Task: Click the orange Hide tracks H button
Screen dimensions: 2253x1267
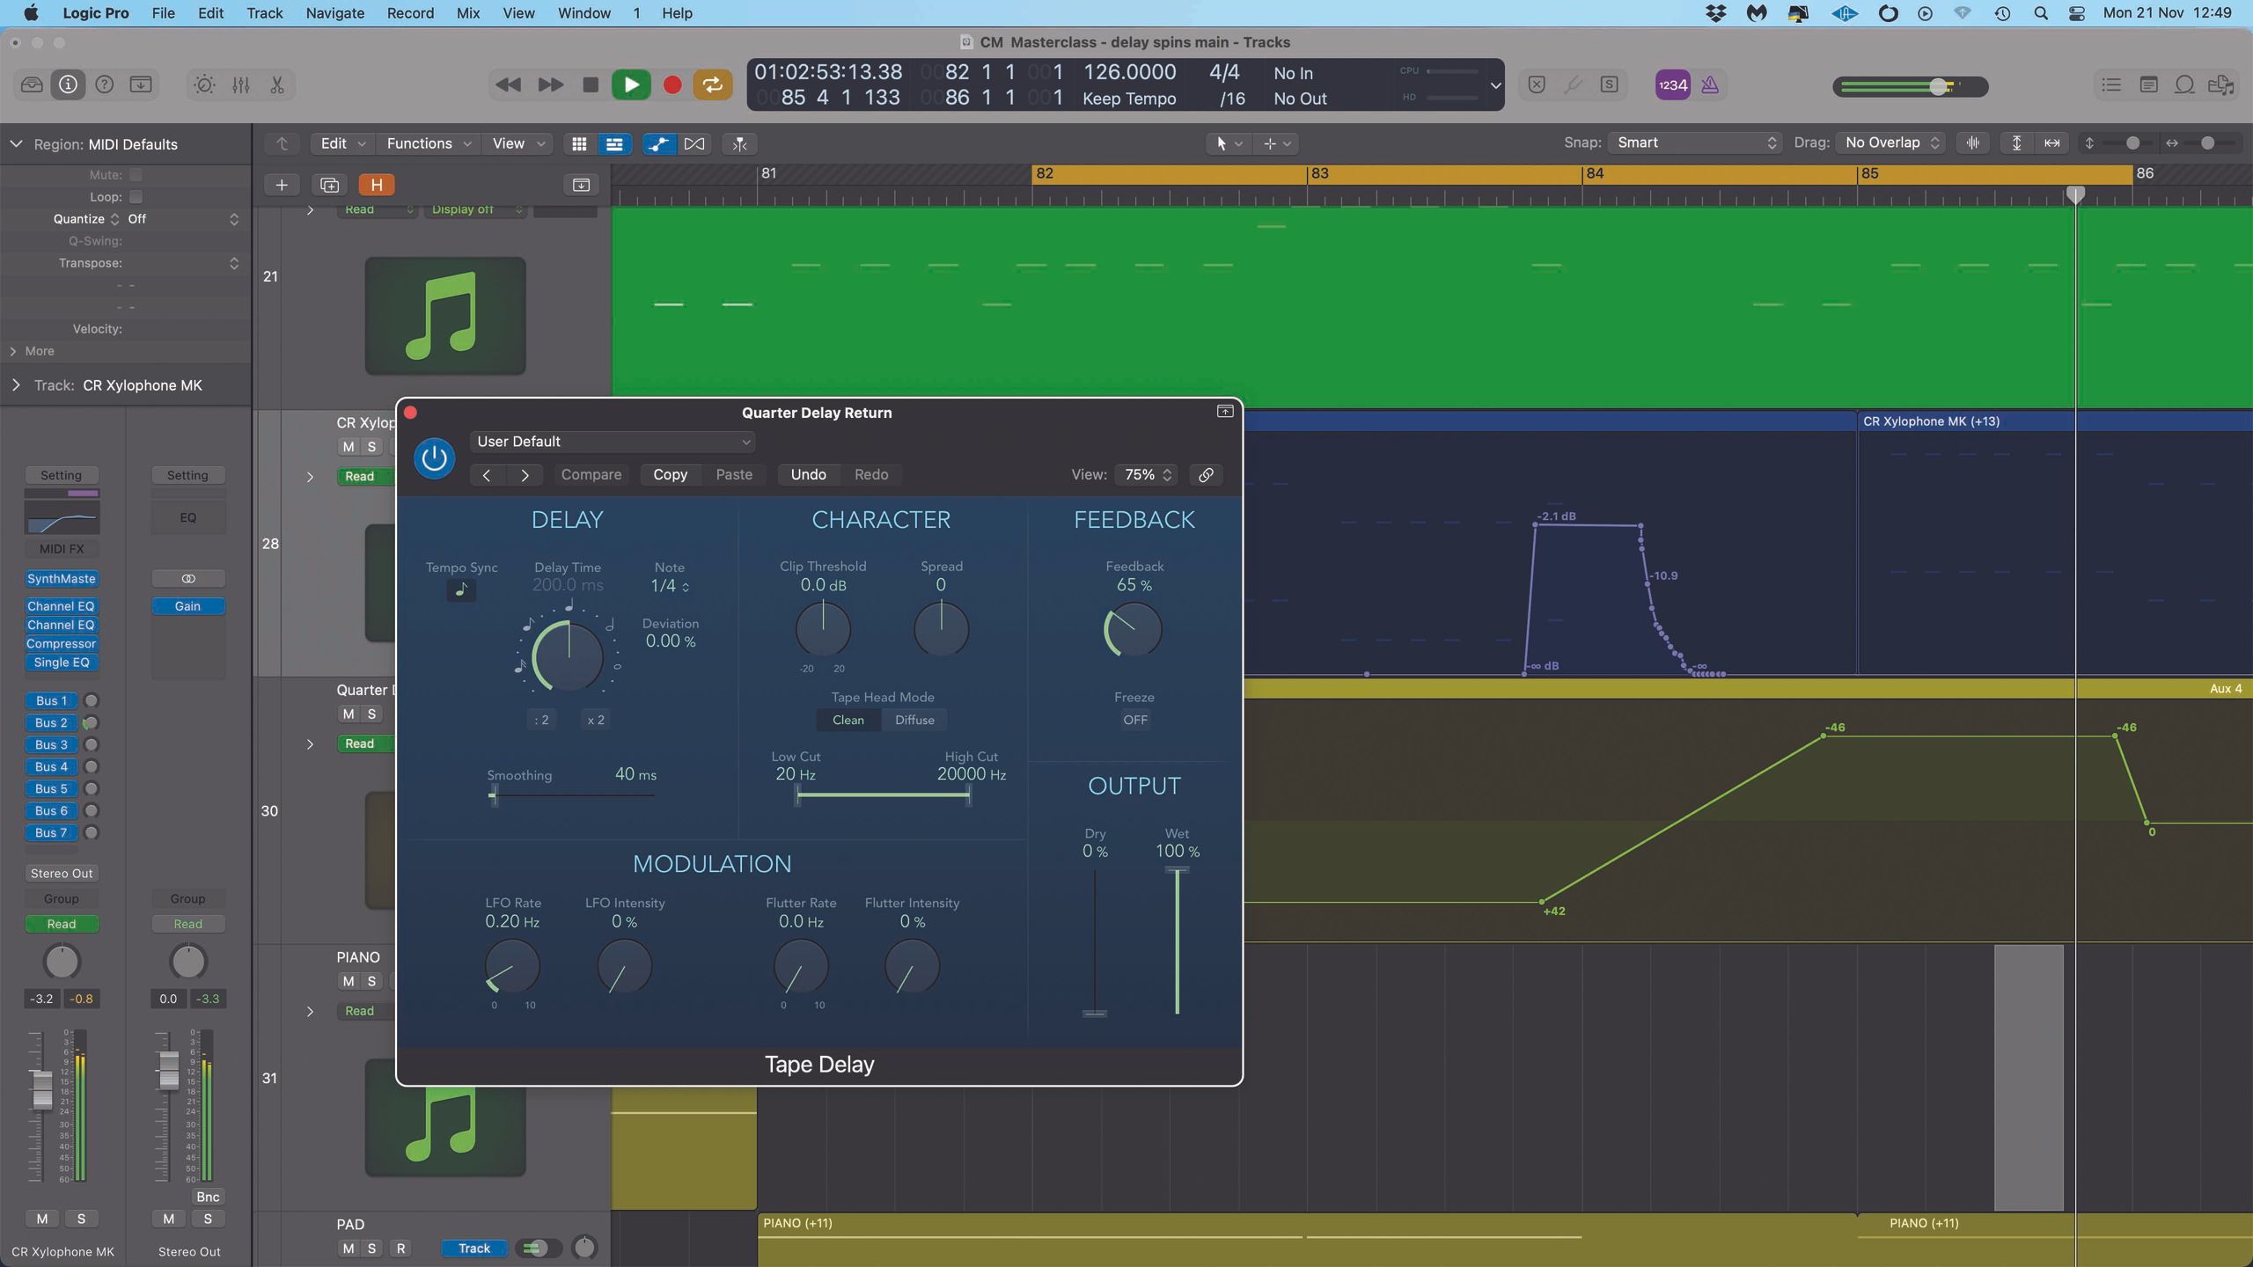Action: click(x=376, y=185)
